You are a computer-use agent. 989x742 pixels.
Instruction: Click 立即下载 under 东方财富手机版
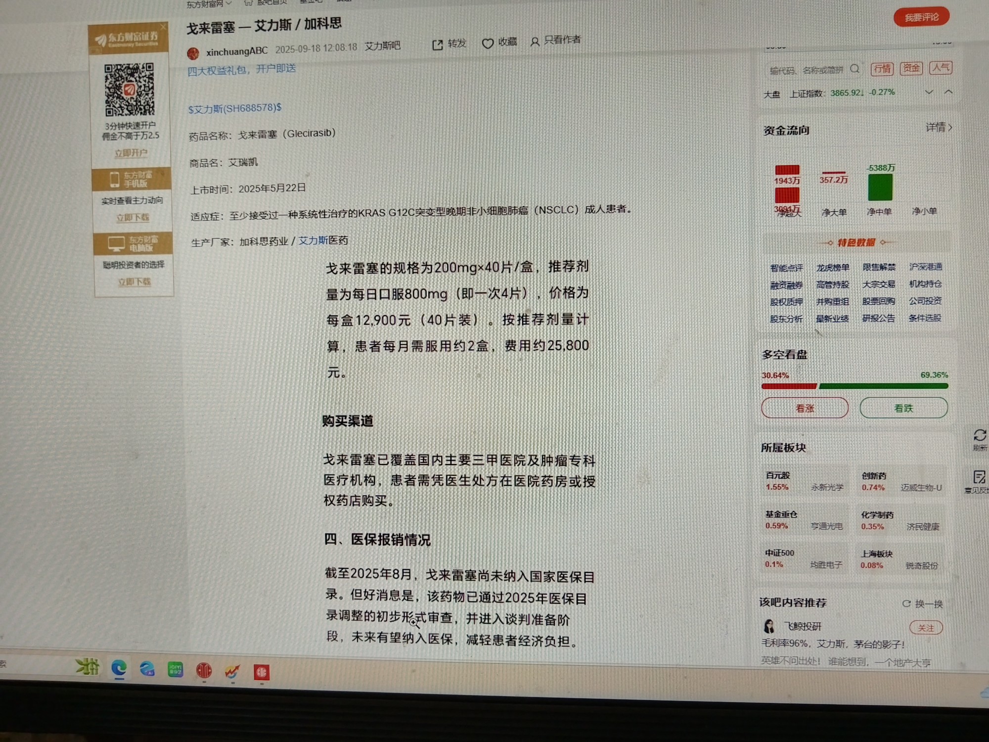(133, 218)
